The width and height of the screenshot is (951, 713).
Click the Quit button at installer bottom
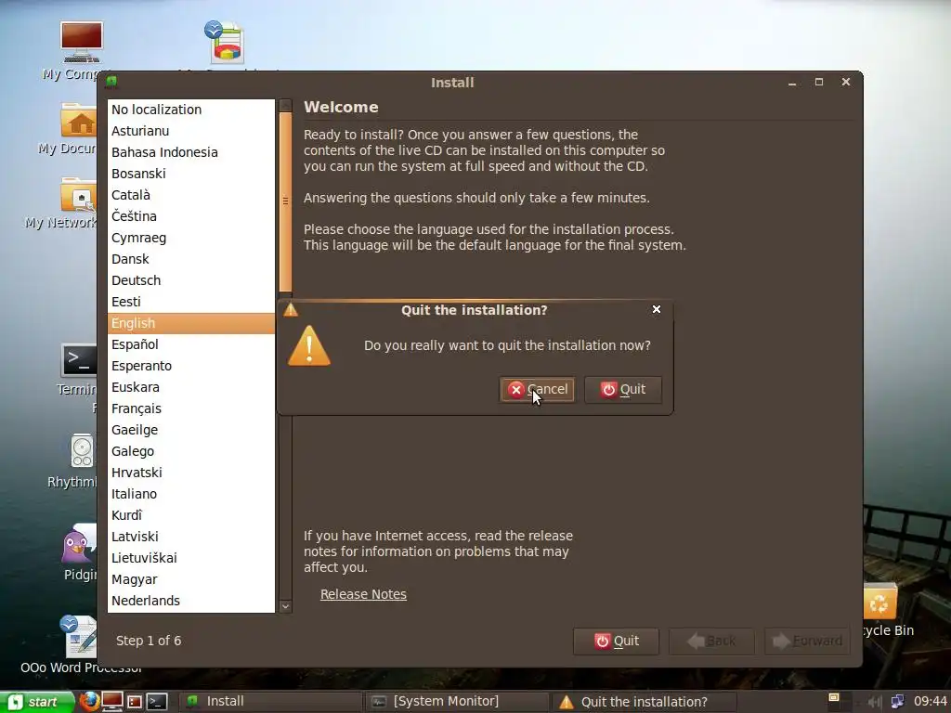617,641
